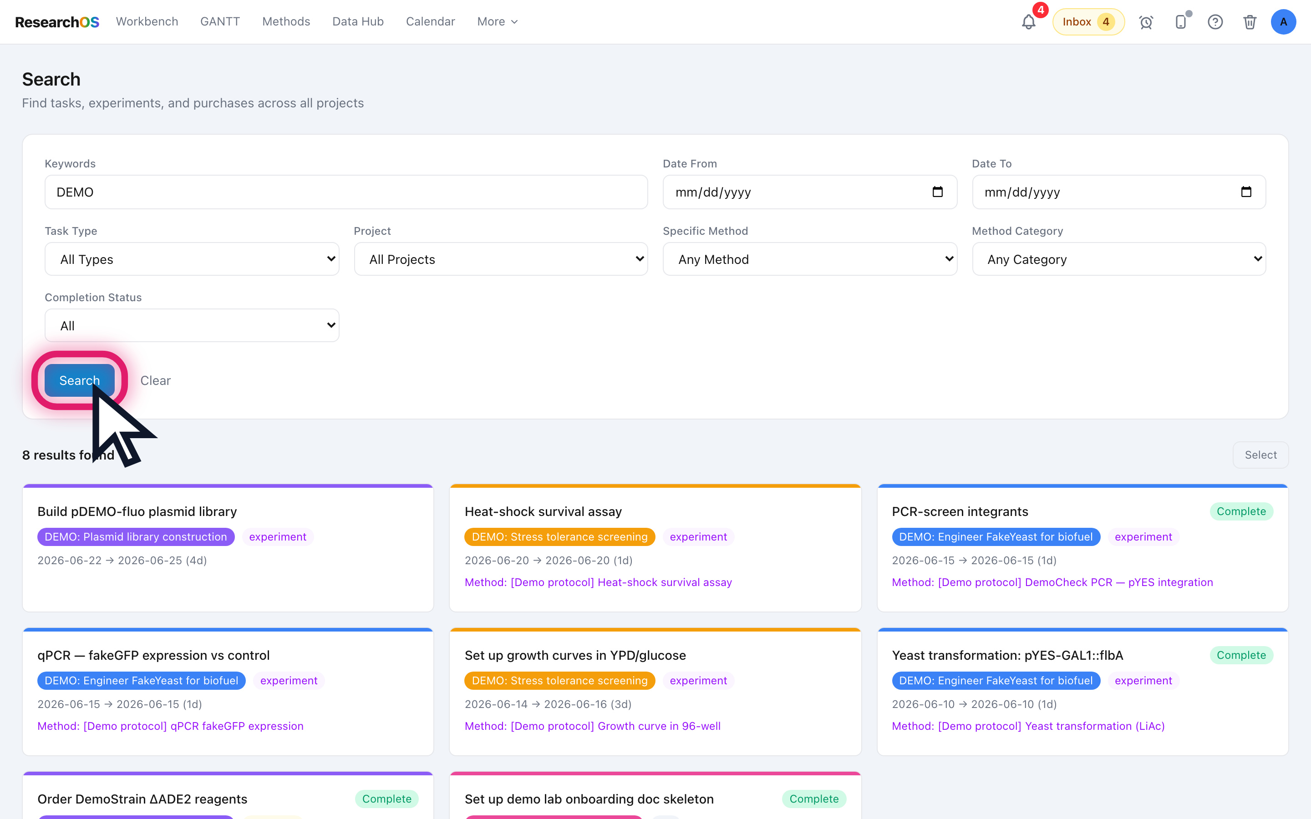The width and height of the screenshot is (1311, 819).
Task: Open the notifications bell
Action: (x=1028, y=22)
